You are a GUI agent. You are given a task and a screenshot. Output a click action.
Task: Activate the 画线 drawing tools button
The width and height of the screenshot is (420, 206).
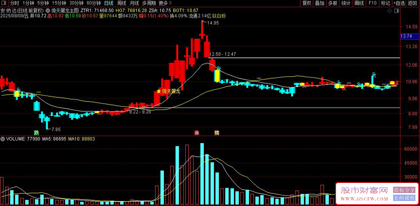click(x=359, y=3)
